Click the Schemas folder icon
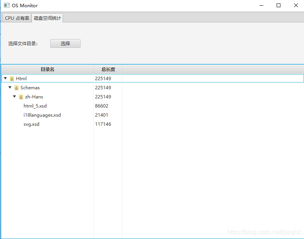 (16, 88)
